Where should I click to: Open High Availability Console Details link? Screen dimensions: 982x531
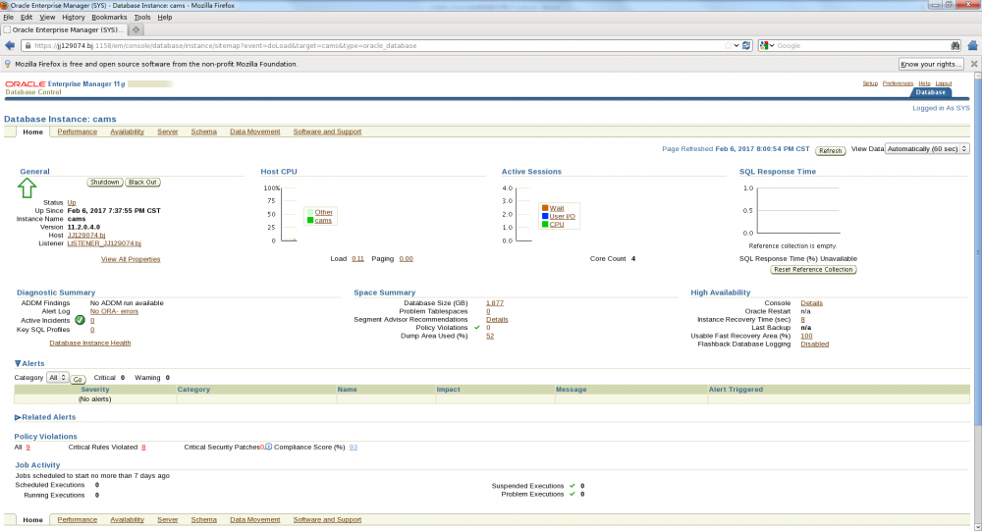point(811,303)
